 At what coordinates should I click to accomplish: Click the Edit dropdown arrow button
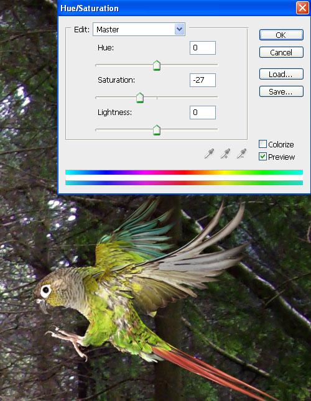(180, 29)
